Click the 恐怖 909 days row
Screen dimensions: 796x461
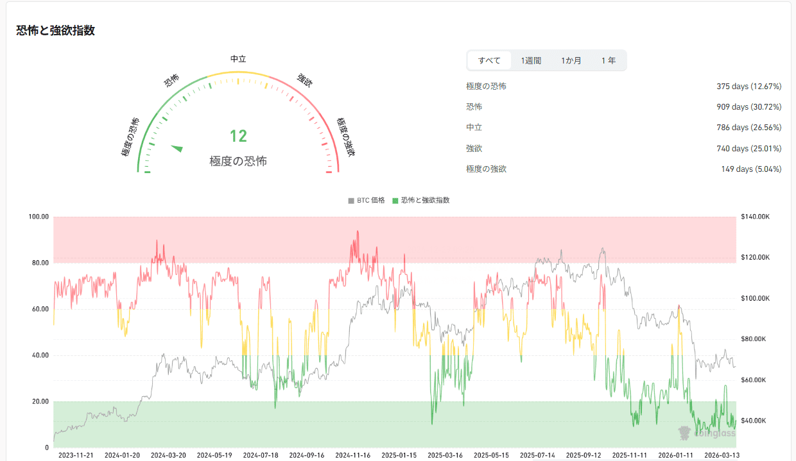coord(623,107)
